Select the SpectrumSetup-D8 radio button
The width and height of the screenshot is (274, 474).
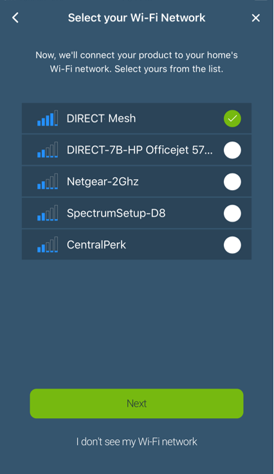(x=232, y=213)
